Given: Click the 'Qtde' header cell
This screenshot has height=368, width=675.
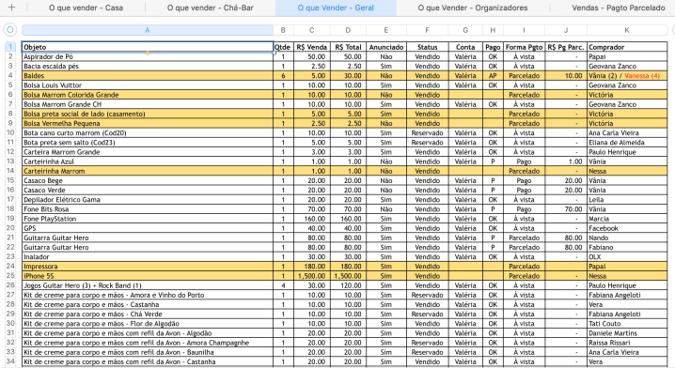Looking at the screenshot, I should pyautogui.click(x=283, y=47).
